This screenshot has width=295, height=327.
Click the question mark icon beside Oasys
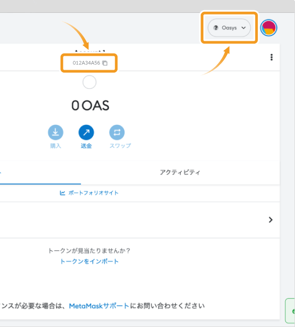coord(216,28)
